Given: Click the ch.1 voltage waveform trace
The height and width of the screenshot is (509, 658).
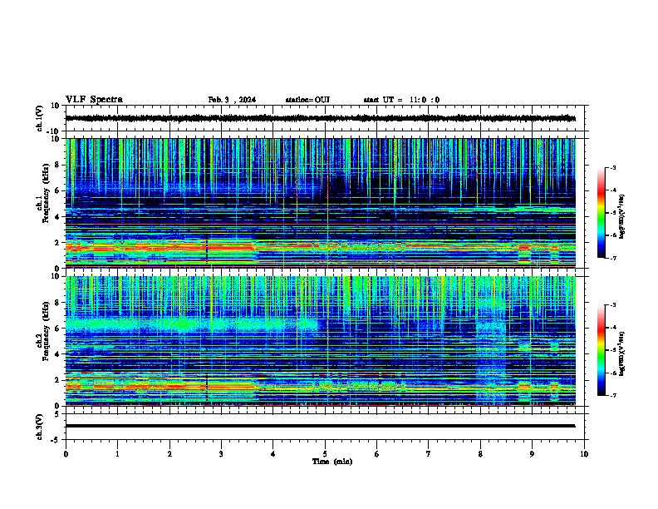Looking at the screenshot, I should pyautogui.click(x=321, y=118).
